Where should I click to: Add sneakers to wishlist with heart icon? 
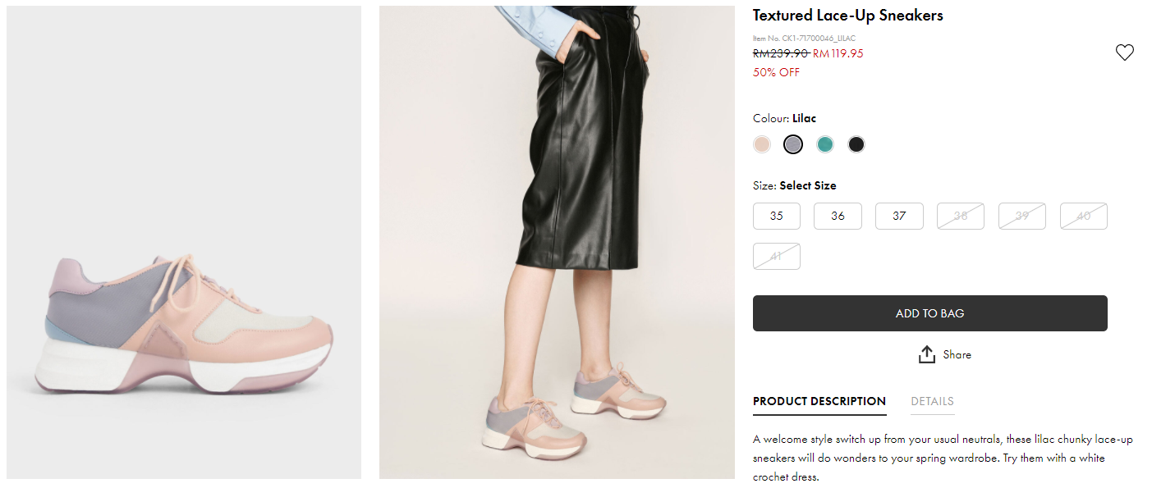[1124, 52]
